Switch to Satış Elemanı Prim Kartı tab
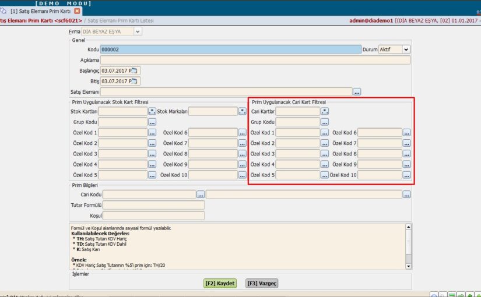Screen dimensions: 481x297 40,11
